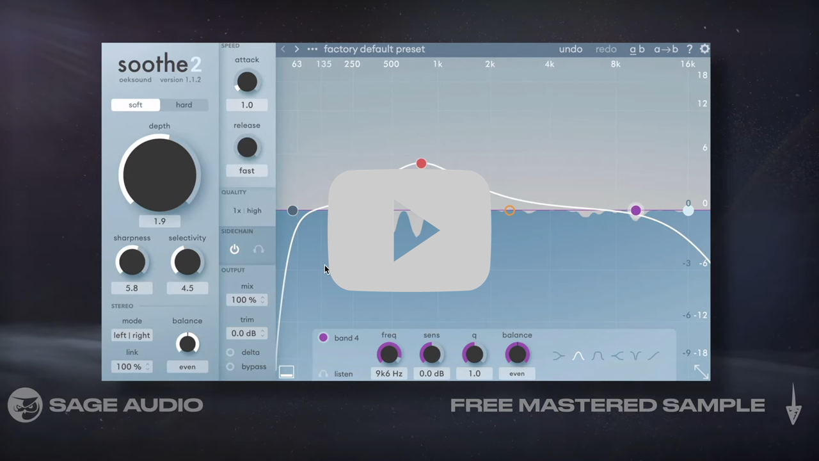Click the selectivity value field 4.5

point(187,288)
